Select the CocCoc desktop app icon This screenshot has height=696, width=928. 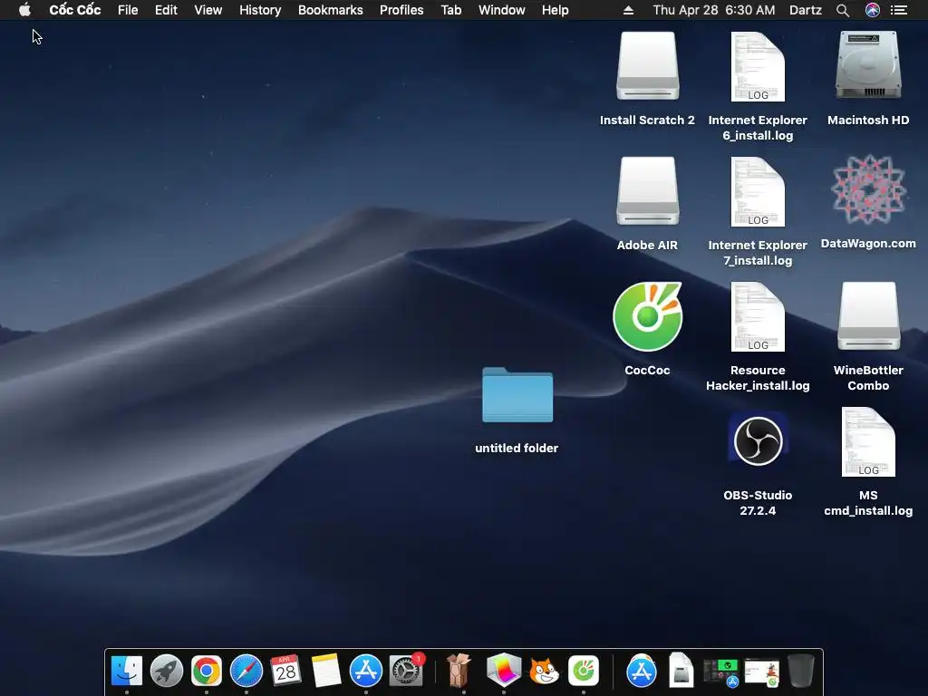(x=647, y=316)
